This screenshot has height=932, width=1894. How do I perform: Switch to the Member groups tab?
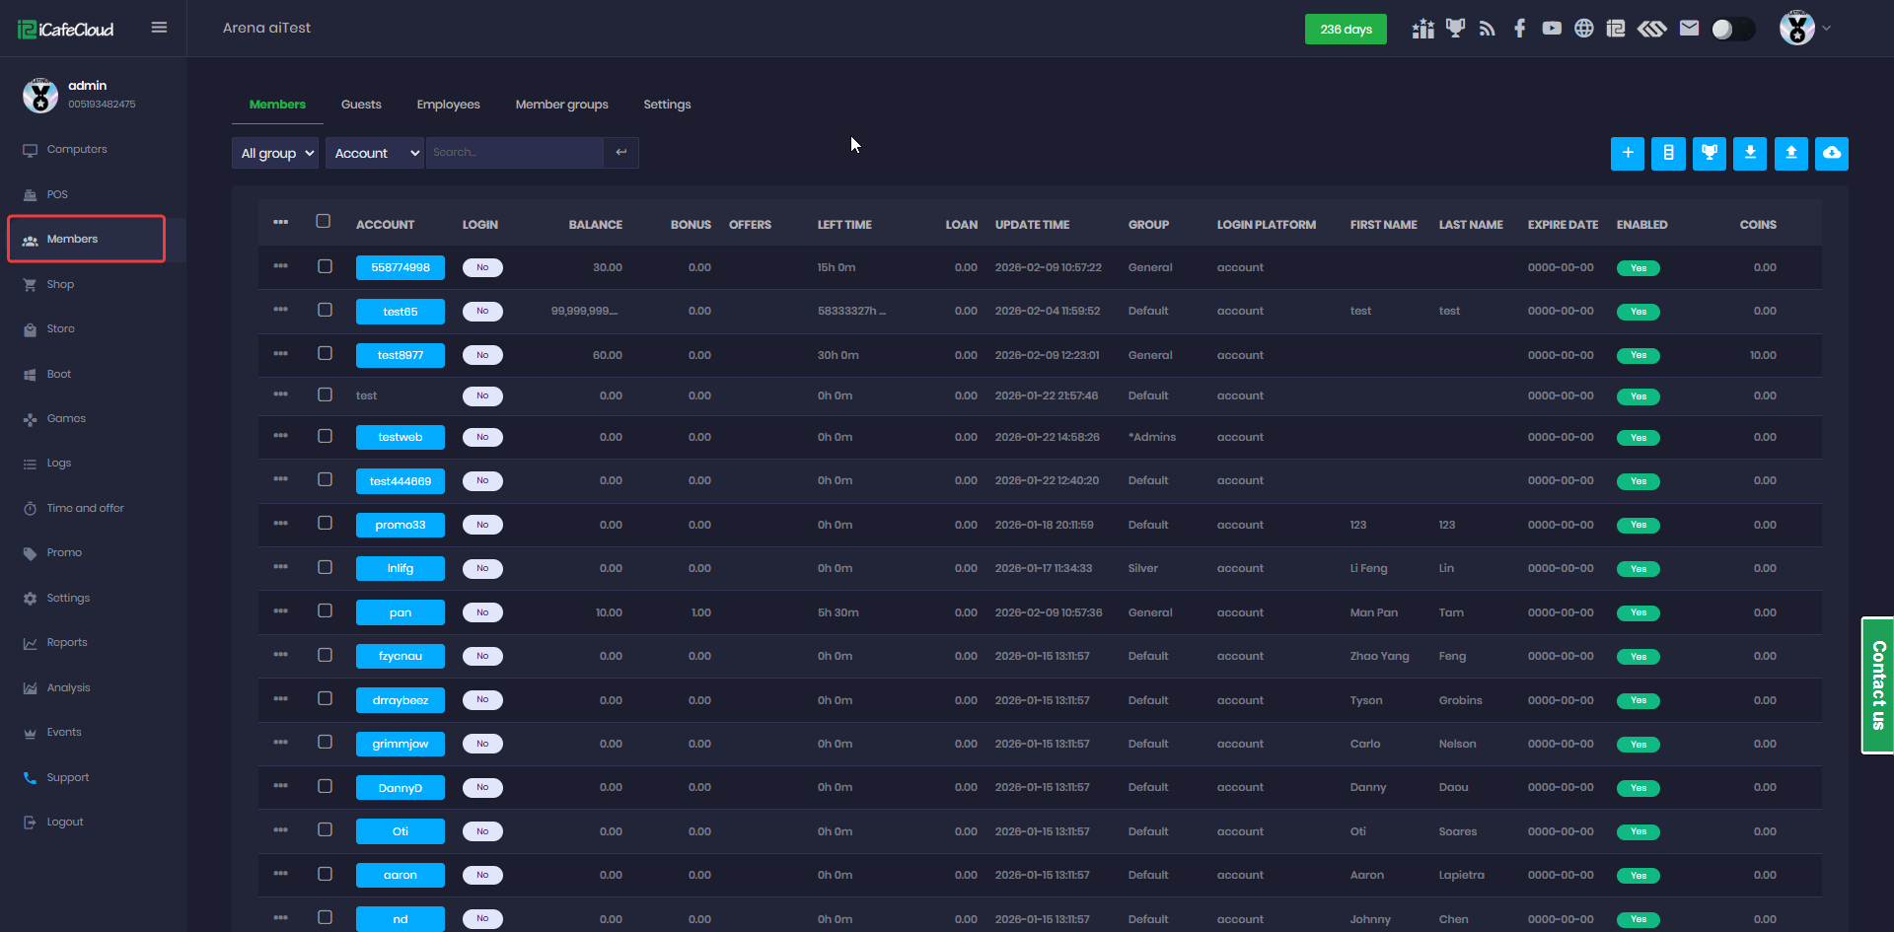pyautogui.click(x=561, y=105)
